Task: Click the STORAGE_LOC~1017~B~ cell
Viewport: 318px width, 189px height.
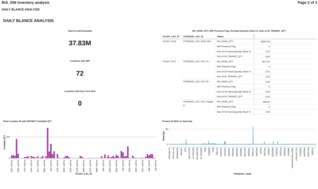Action: 196,81
